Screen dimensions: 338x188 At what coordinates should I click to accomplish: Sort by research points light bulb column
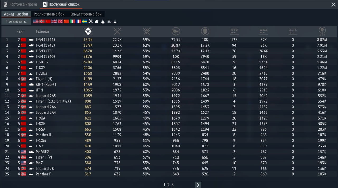[322, 31]
